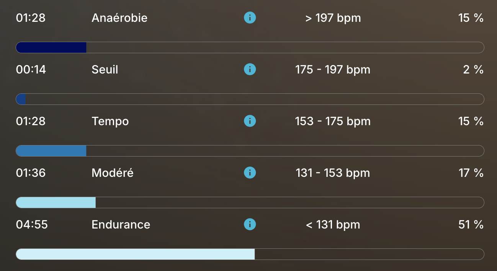The height and width of the screenshot is (271, 497).
Task: Click the 51 % Endurance percentage
Action: [x=471, y=224]
